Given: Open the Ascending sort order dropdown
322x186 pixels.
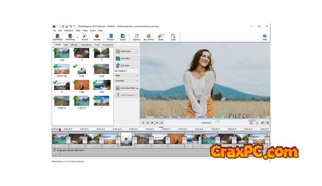Looking at the screenshot, I should 126,81.
